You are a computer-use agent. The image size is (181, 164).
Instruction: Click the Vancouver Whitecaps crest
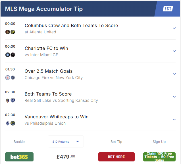[8, 123]
